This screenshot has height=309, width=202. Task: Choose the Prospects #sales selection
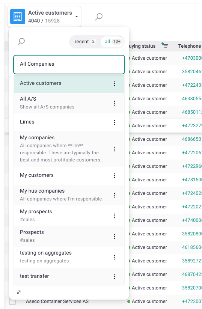click(69, 236)
